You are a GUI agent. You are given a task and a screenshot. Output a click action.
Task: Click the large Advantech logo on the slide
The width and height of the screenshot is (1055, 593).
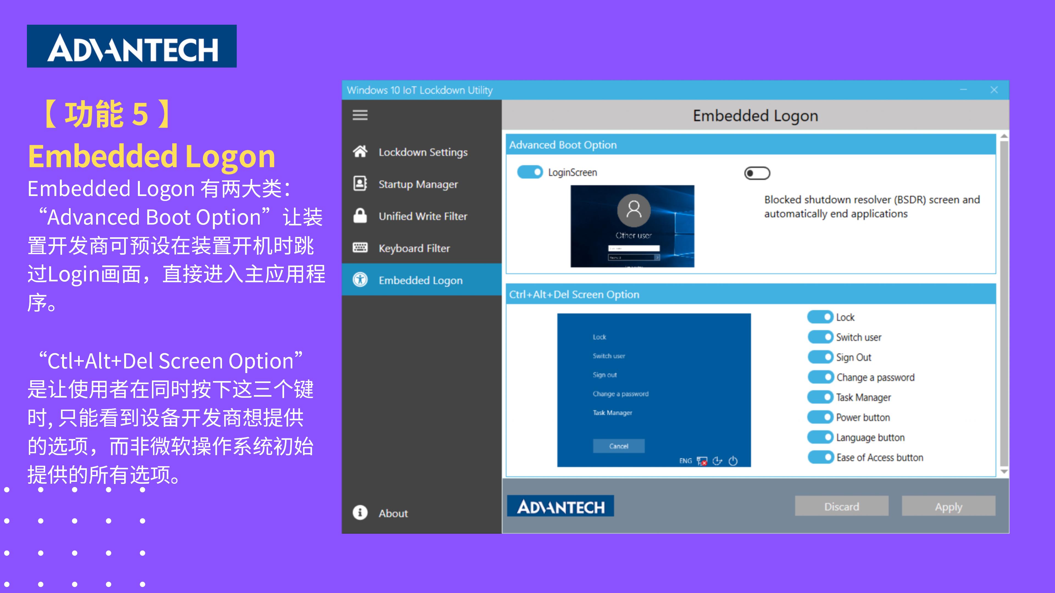pyautogui.click(x=132, y=46)
